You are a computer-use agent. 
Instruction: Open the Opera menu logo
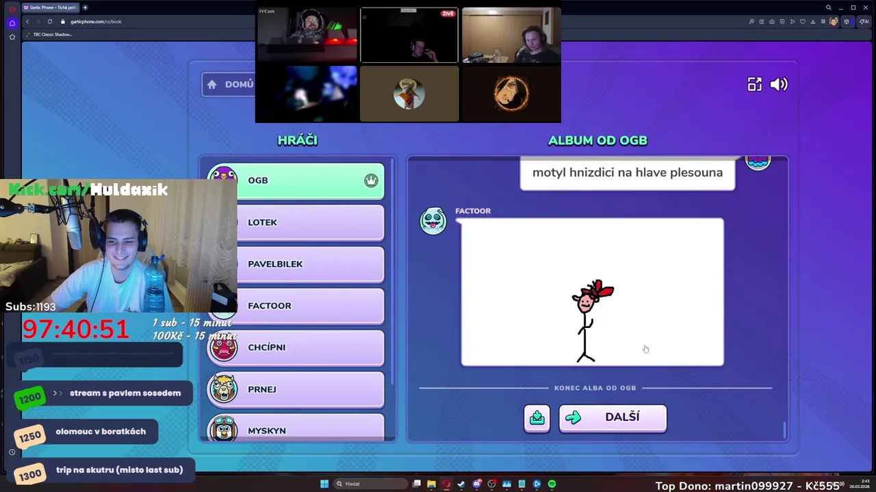(x=12, y=9)
